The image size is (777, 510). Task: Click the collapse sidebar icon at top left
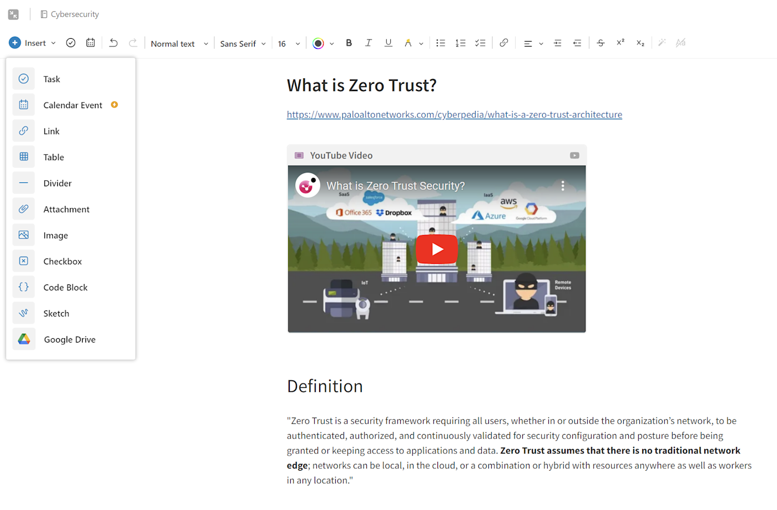[13, 14]
